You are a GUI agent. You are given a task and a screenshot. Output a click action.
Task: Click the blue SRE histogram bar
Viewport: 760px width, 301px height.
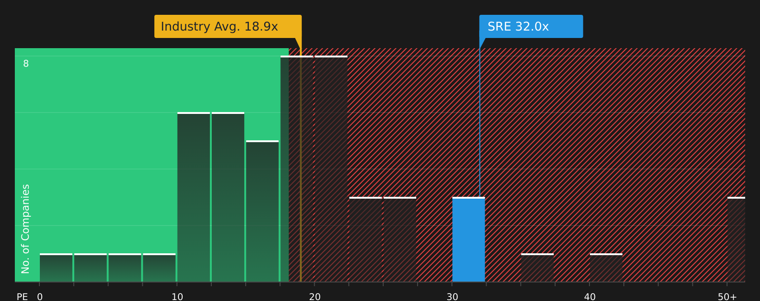469,239
